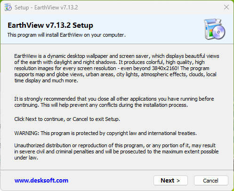234x191 pixels.
Task: Click the 'Unauthorized distribution or reproduction' paragraph
Action: 116,151
